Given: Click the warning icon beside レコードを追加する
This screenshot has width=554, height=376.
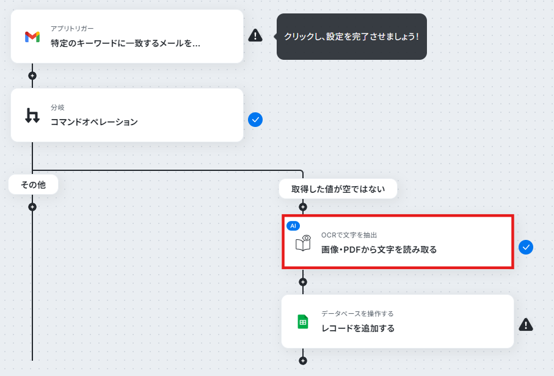Looking at the screenshot, I should point(526,325).
